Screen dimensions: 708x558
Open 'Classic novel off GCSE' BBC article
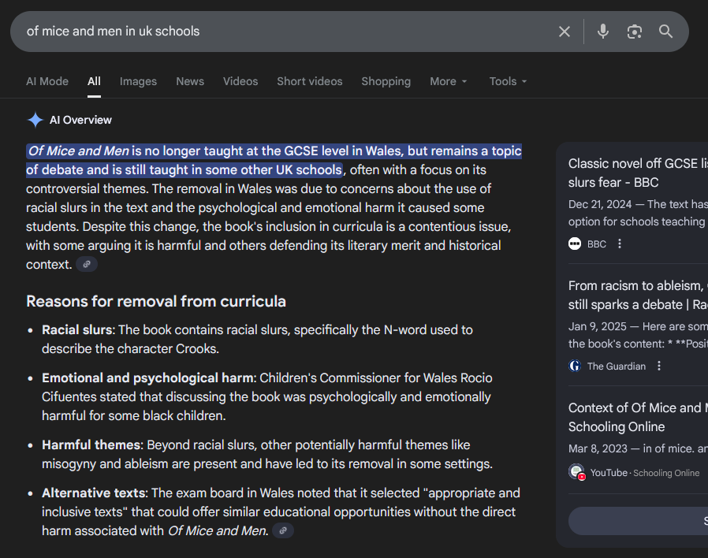pos(638,173)
